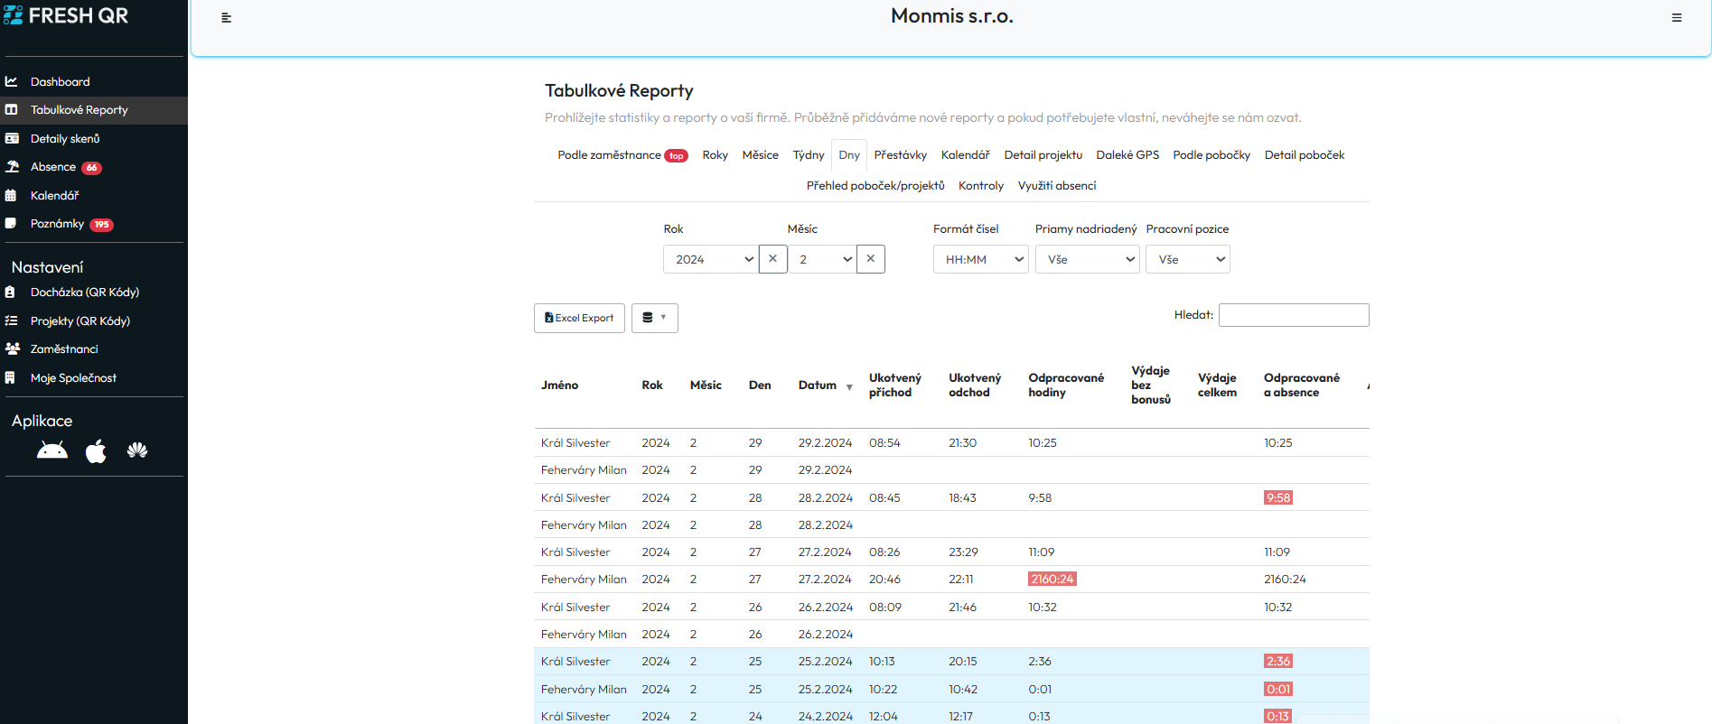
Task: Open the Měsíc month dropdown
Action: (x=821, y=259)
